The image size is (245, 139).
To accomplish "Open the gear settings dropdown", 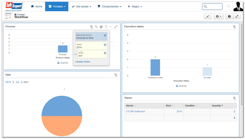I will click(x=219, y=17).
